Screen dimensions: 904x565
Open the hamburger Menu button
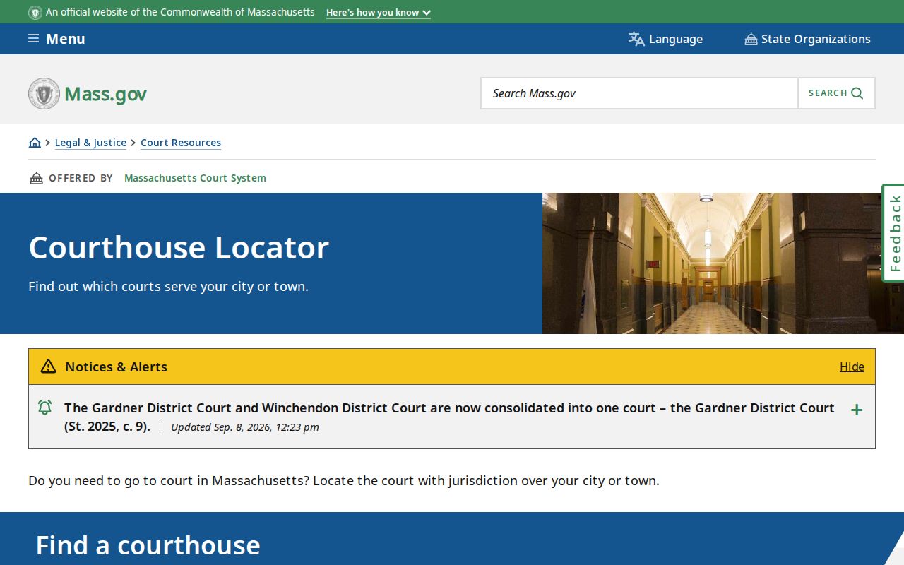click(x=56, y=39)
